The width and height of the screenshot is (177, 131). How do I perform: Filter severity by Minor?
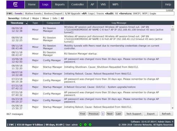pyautogui.click(x=46, y=18)
